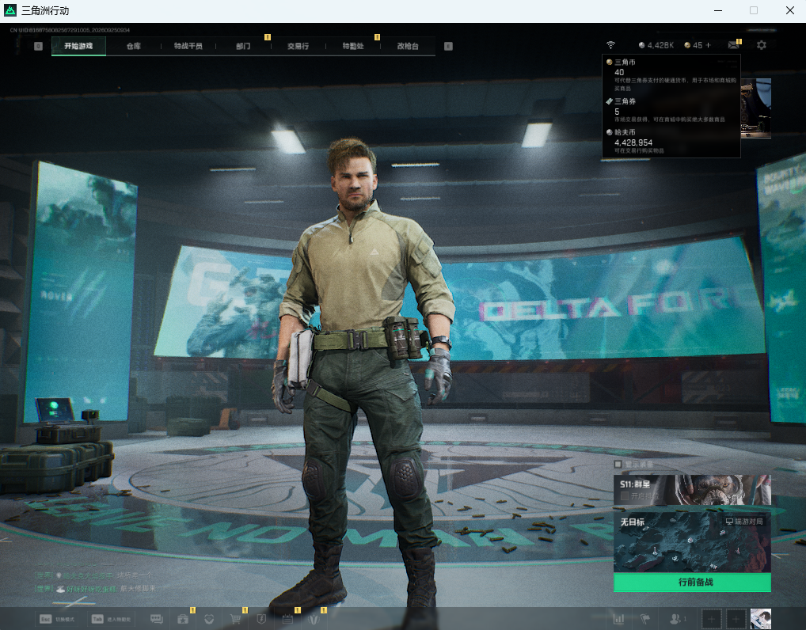Click the 三角币 coin icon in tooltip

(609, 63)
